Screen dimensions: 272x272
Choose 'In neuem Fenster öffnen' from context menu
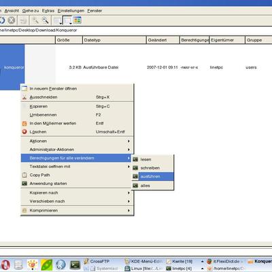tap(77, 88)
